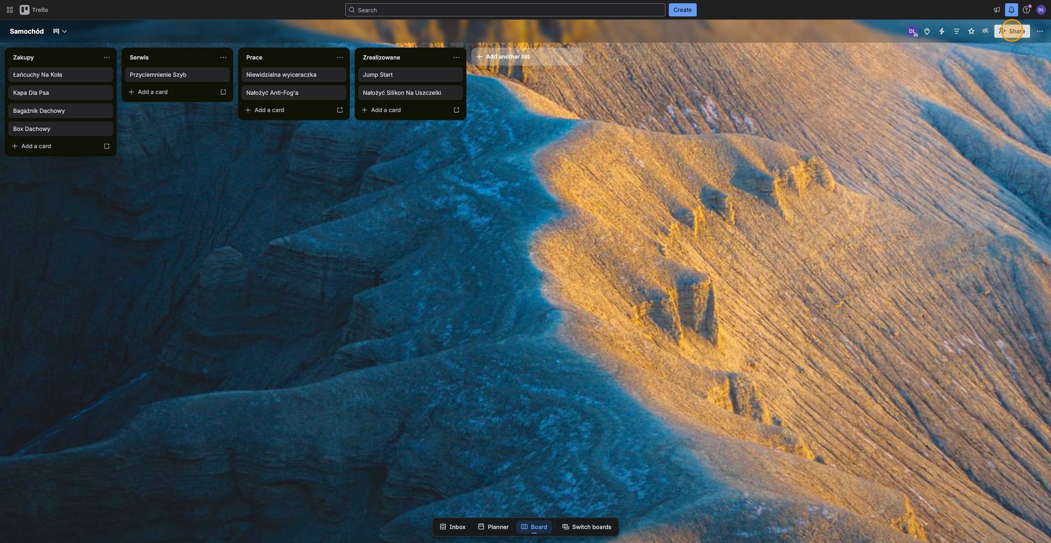Create card from template in Zrealizowane list
The image size is (1051, 543).
click(x=457, y=110)
